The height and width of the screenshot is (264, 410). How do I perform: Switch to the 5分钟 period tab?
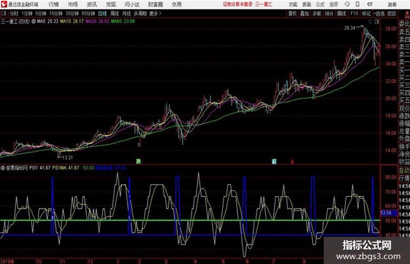[41, 13]
